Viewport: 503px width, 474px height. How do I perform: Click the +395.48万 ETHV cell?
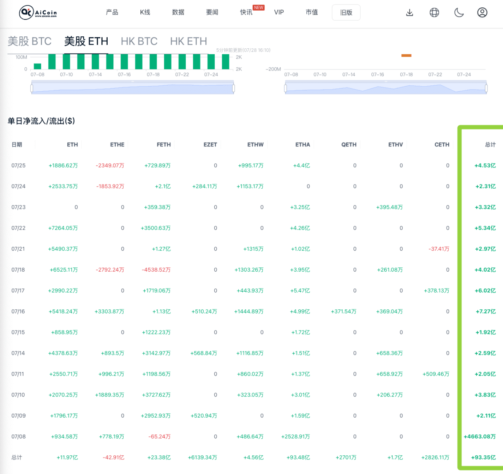390,207
